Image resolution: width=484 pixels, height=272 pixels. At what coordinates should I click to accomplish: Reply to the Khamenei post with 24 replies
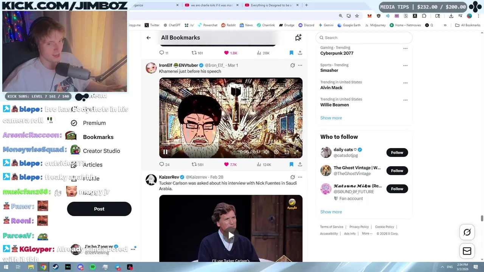tap(164, 164)
